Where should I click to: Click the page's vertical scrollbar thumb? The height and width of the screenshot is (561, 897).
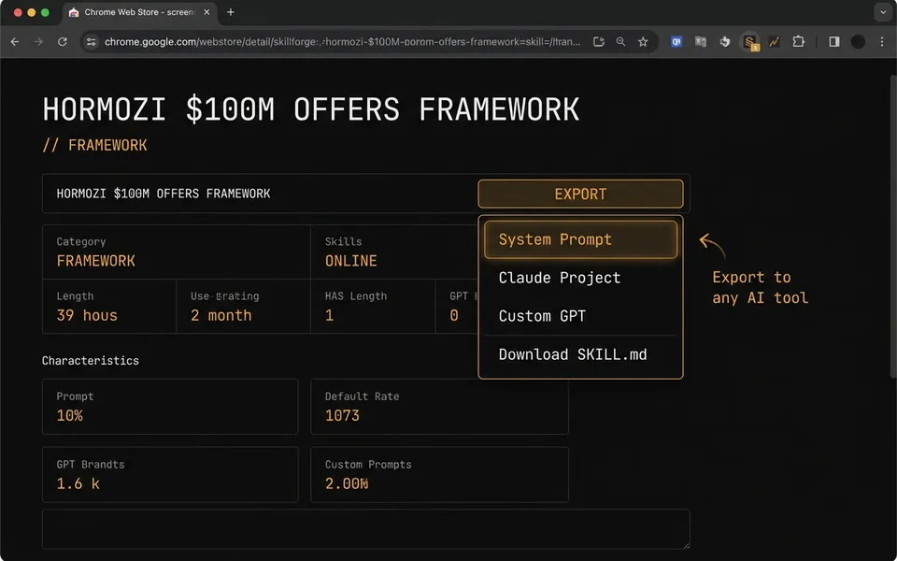893,226
